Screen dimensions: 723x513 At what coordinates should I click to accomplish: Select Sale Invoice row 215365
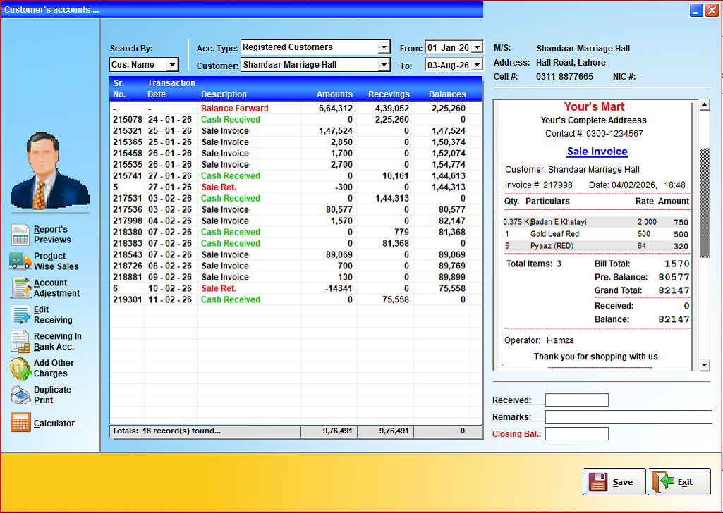pos(296,142)
